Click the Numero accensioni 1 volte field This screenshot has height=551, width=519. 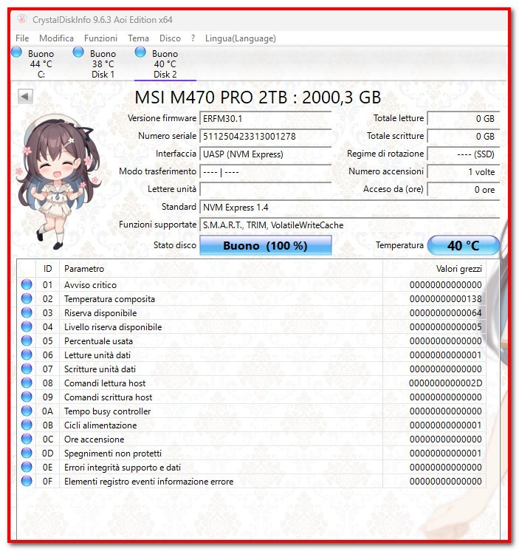pyautogui.click(x=463, y=172)
